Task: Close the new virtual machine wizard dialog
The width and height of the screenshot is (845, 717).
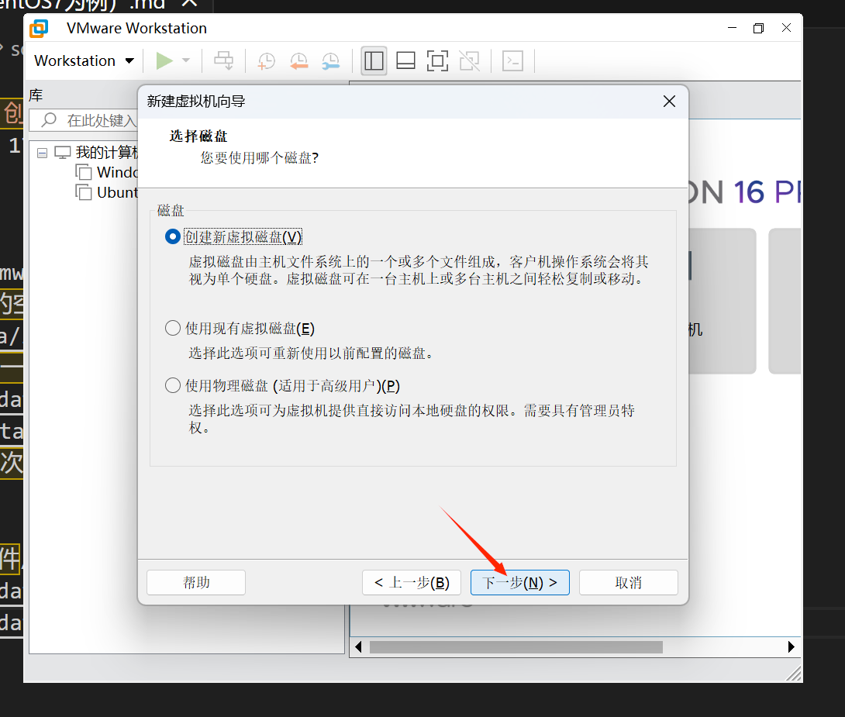Action: click(669, 102)
